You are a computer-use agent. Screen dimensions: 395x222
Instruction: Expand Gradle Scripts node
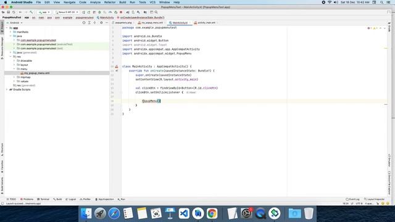(7, 89)
